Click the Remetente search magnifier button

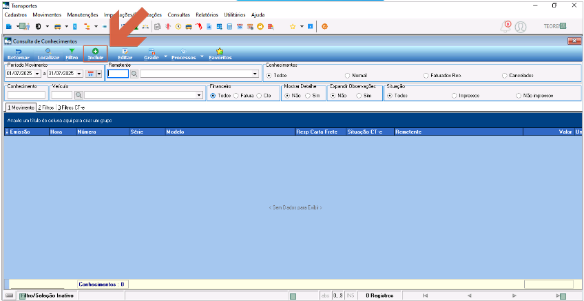134,74
